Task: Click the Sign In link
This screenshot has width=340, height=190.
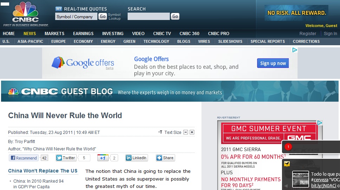Action: point(330,34)
